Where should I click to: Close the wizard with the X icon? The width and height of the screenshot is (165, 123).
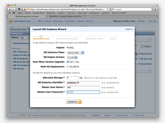pos(132,29)
